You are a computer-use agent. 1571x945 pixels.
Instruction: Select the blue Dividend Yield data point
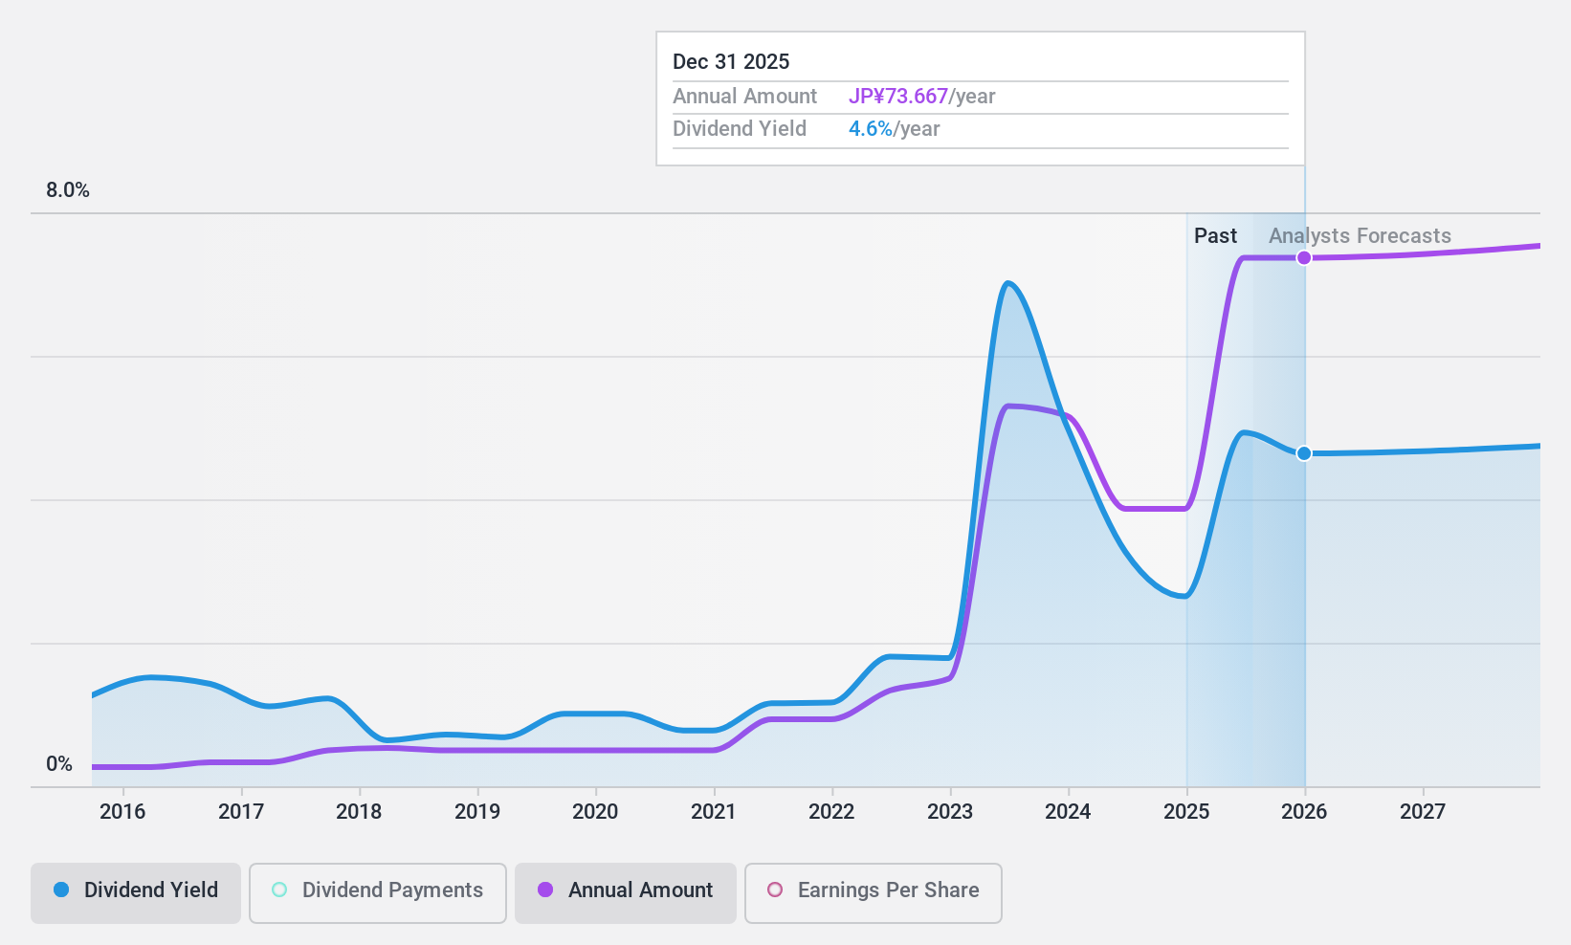[1304, 453]
